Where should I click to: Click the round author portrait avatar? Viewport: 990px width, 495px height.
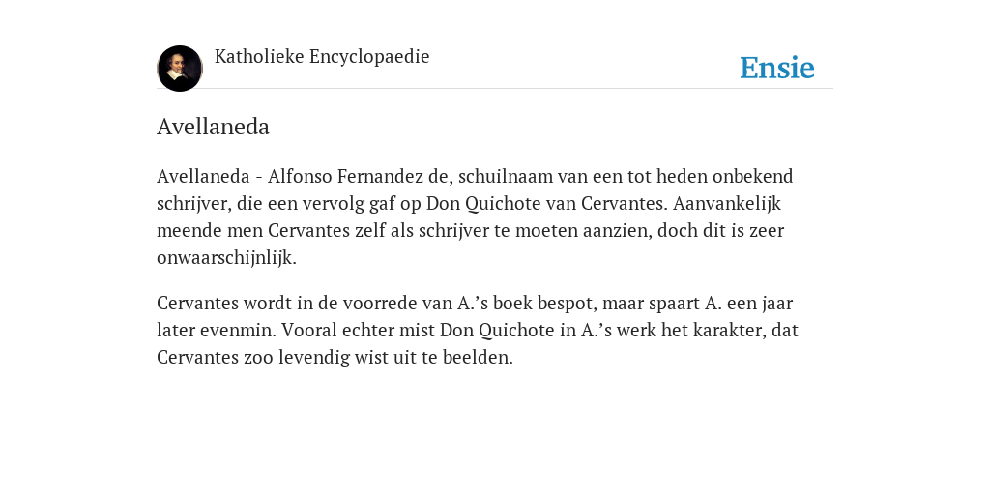click(179, 69)
